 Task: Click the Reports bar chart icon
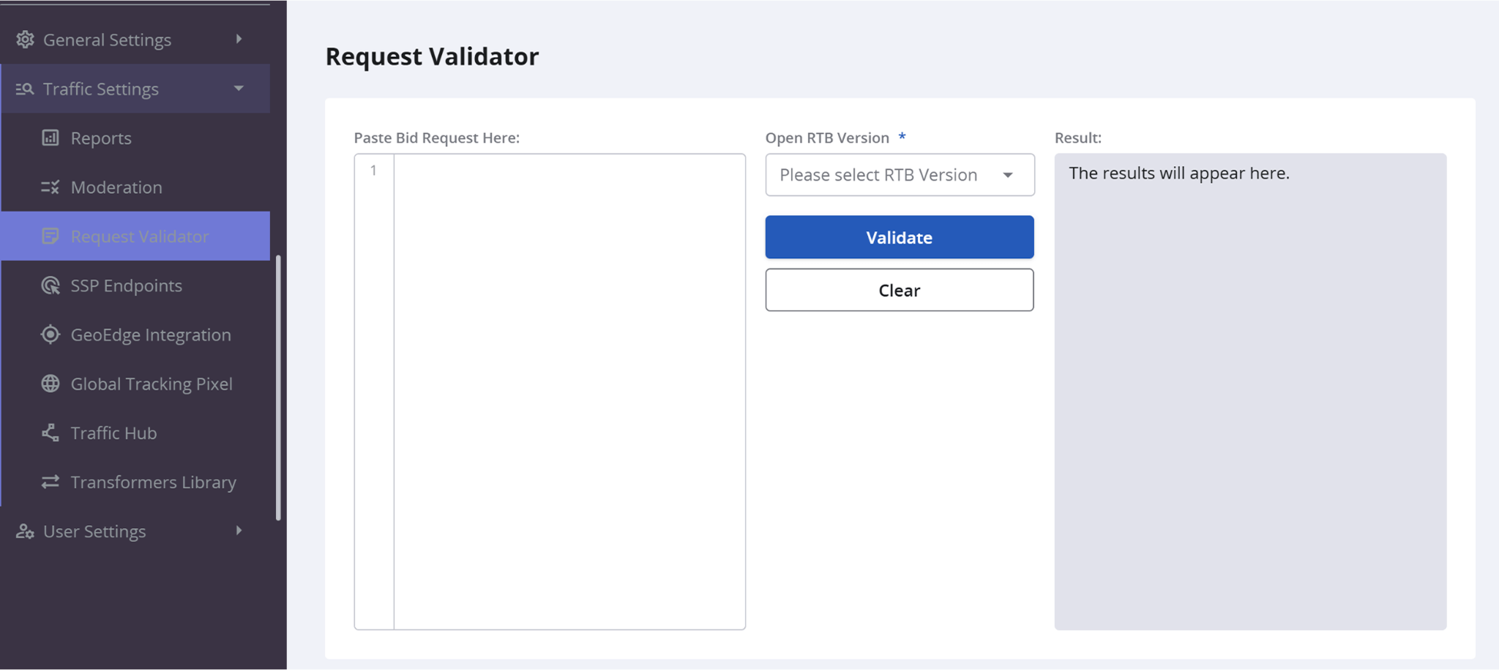coord(49,138)
